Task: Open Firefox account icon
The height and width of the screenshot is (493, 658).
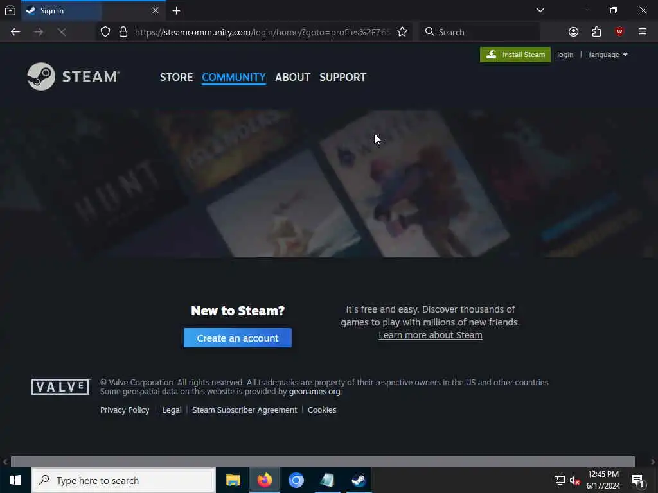Action: click(573, 32)
